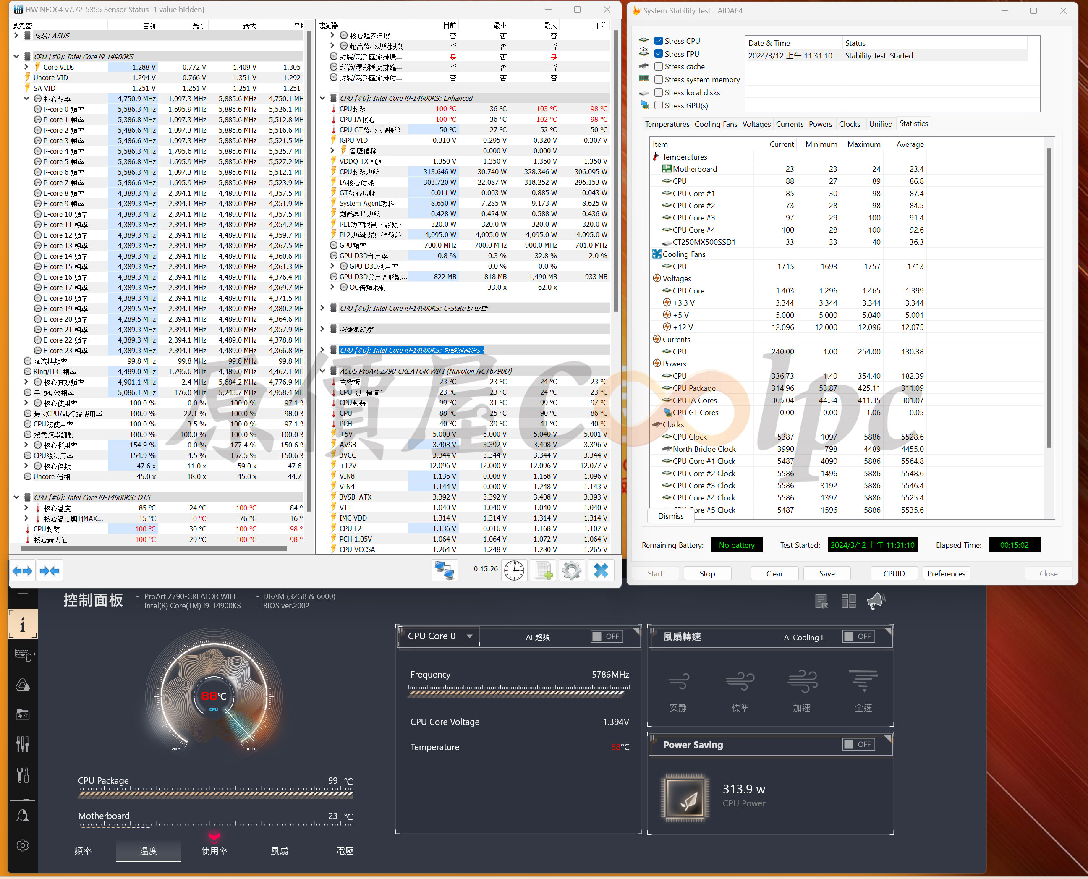Open the game library folder icon
This screenshot has height=879, width=1088.
[22, 714]
